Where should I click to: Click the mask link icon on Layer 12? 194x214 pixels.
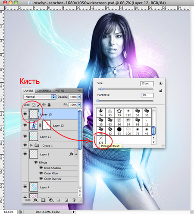point(40,125)
